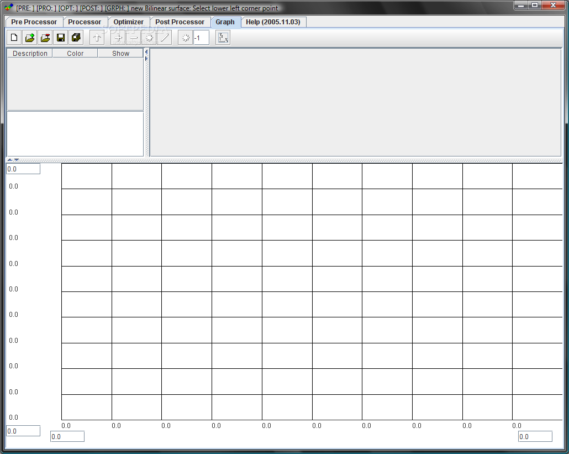
Task: Click the gear icon next to -1 field
Action: tap(186, 38)
